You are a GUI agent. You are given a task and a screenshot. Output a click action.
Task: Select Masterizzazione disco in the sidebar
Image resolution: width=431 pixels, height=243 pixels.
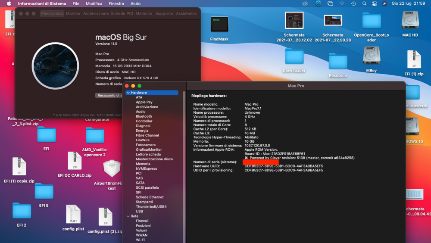(x=154, y=159)
